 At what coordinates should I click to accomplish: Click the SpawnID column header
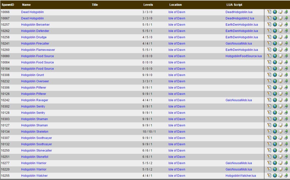coord(8,5)
